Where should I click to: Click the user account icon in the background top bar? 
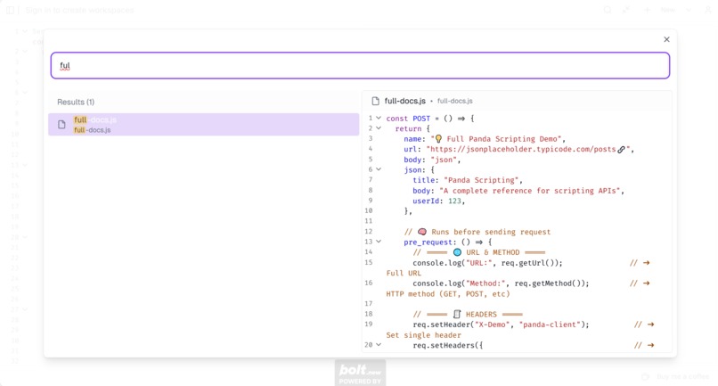[x=708, y=10]
